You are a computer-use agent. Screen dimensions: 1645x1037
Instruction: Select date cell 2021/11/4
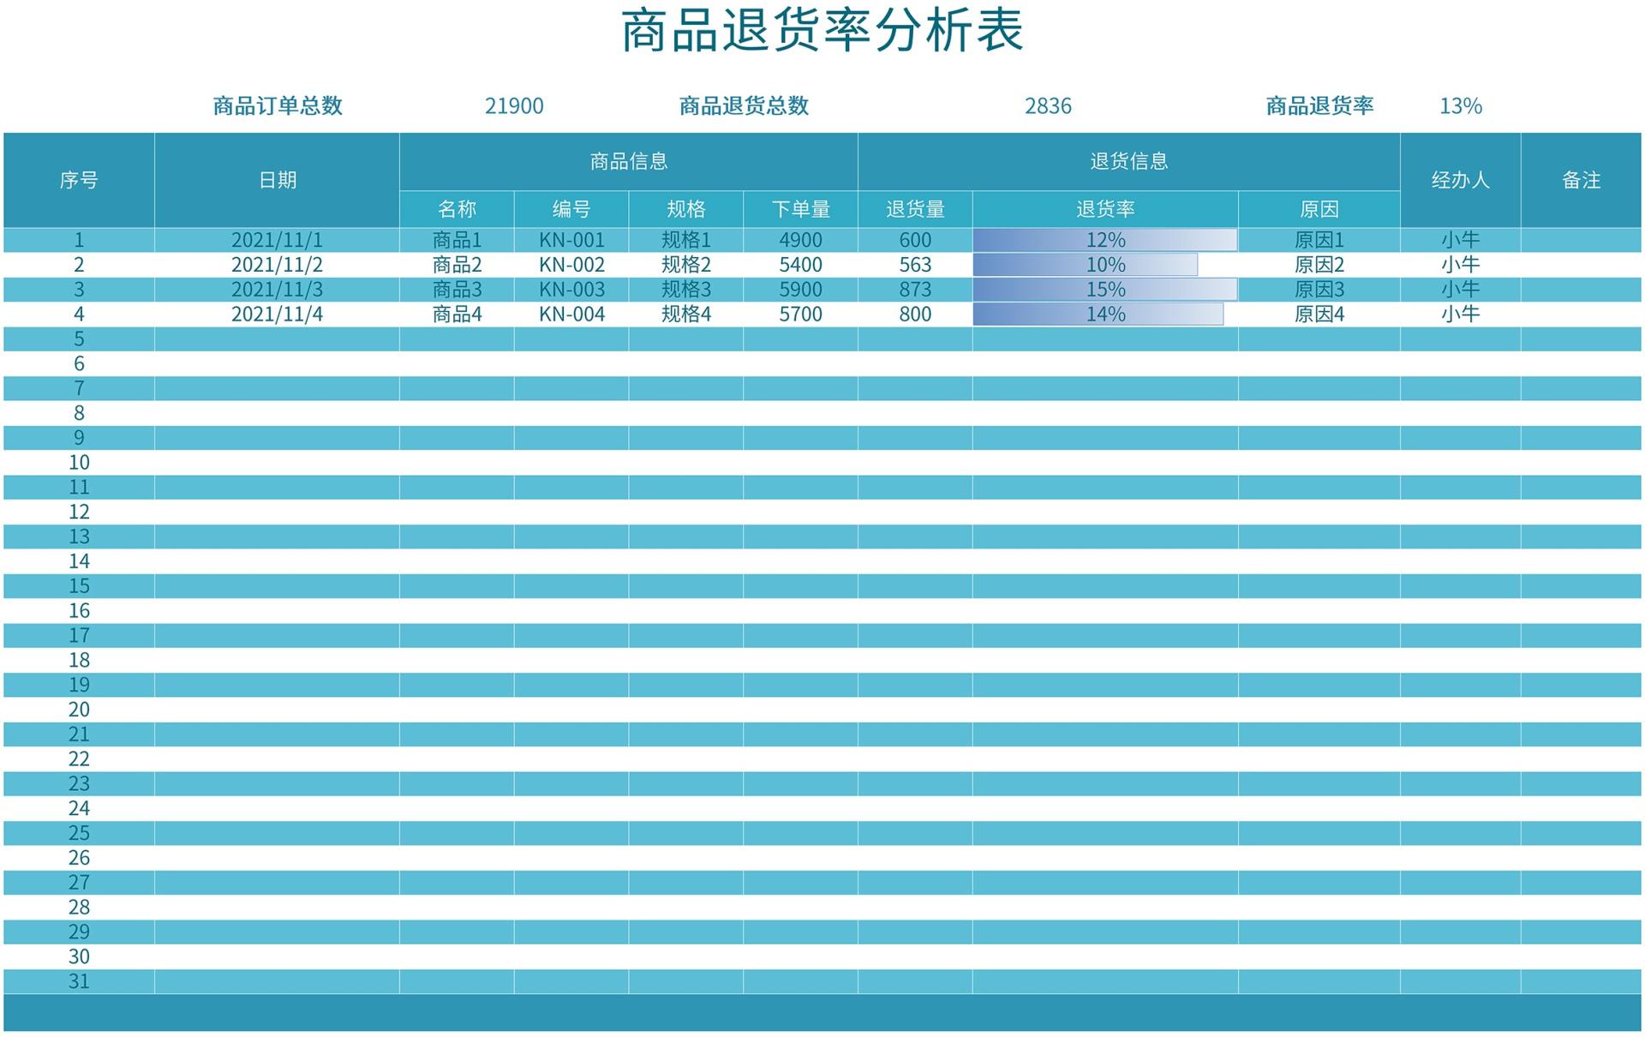point(278,314)
